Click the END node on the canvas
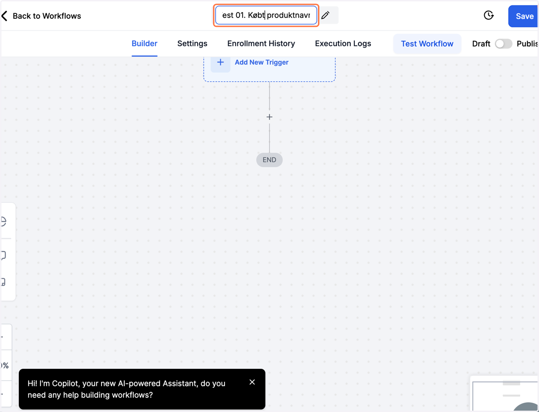539x412 pixels. point(269,160)
